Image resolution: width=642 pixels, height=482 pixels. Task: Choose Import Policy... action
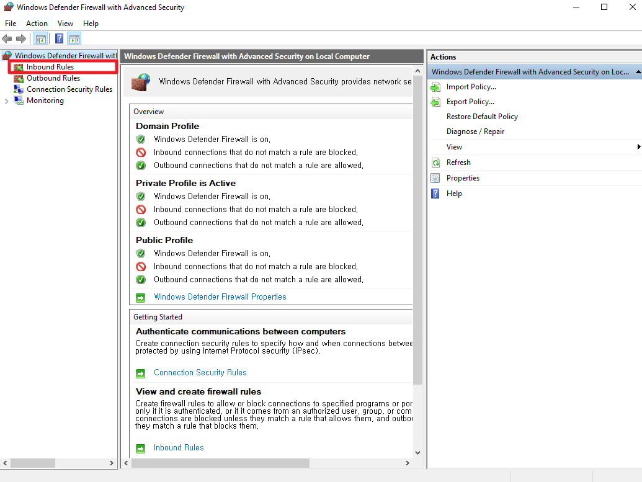tap(471, 87)
